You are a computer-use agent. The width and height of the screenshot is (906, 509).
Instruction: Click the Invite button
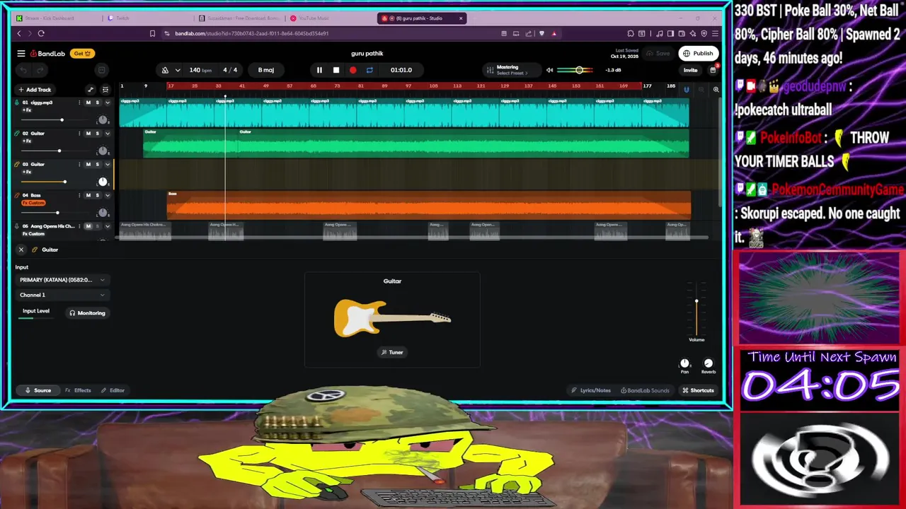(x=690, y=70)
